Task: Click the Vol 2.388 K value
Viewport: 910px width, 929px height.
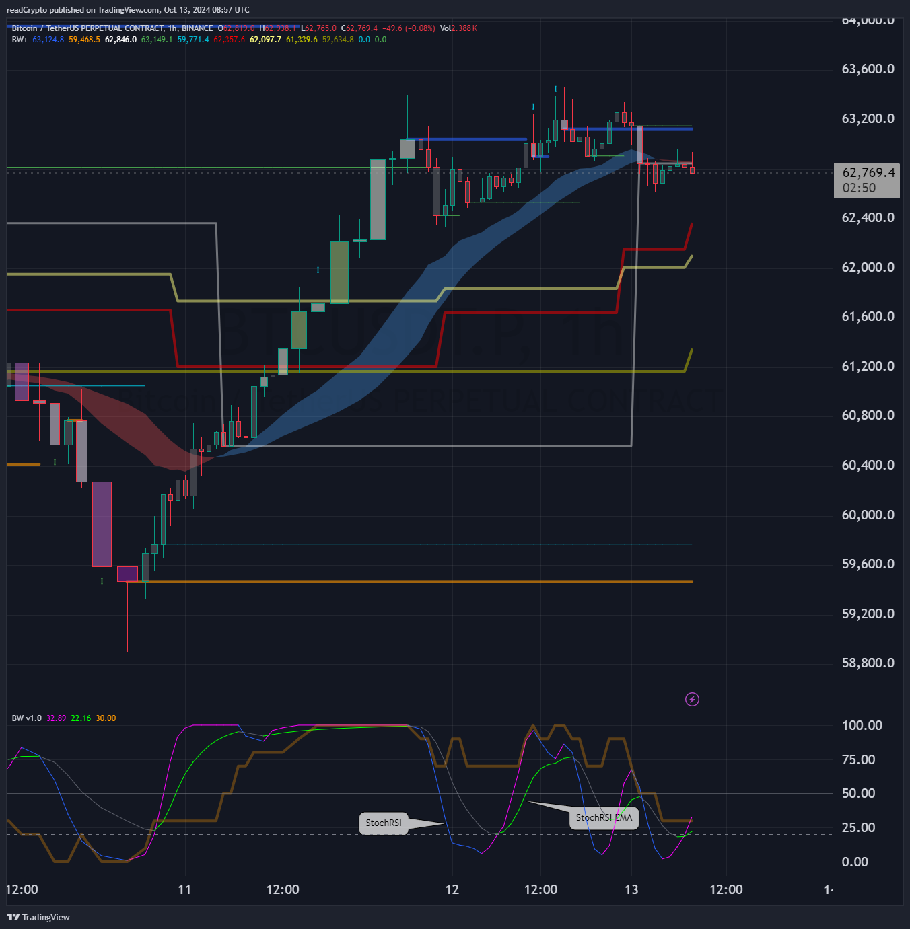Action: coord(458,28)
